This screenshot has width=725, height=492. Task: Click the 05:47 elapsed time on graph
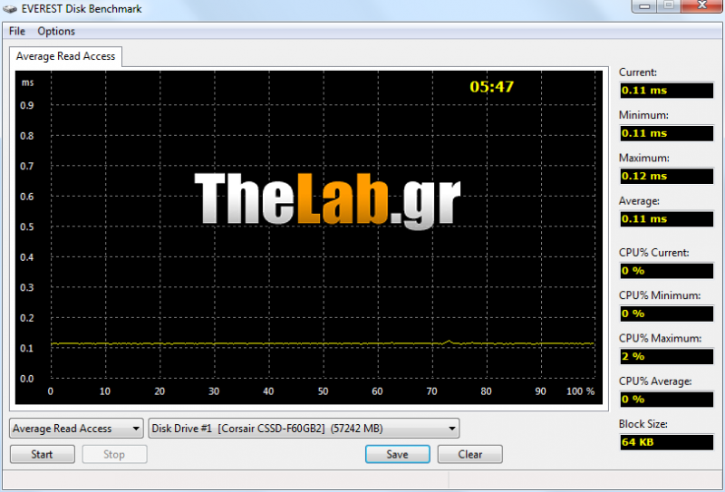[x=491, y=86]
